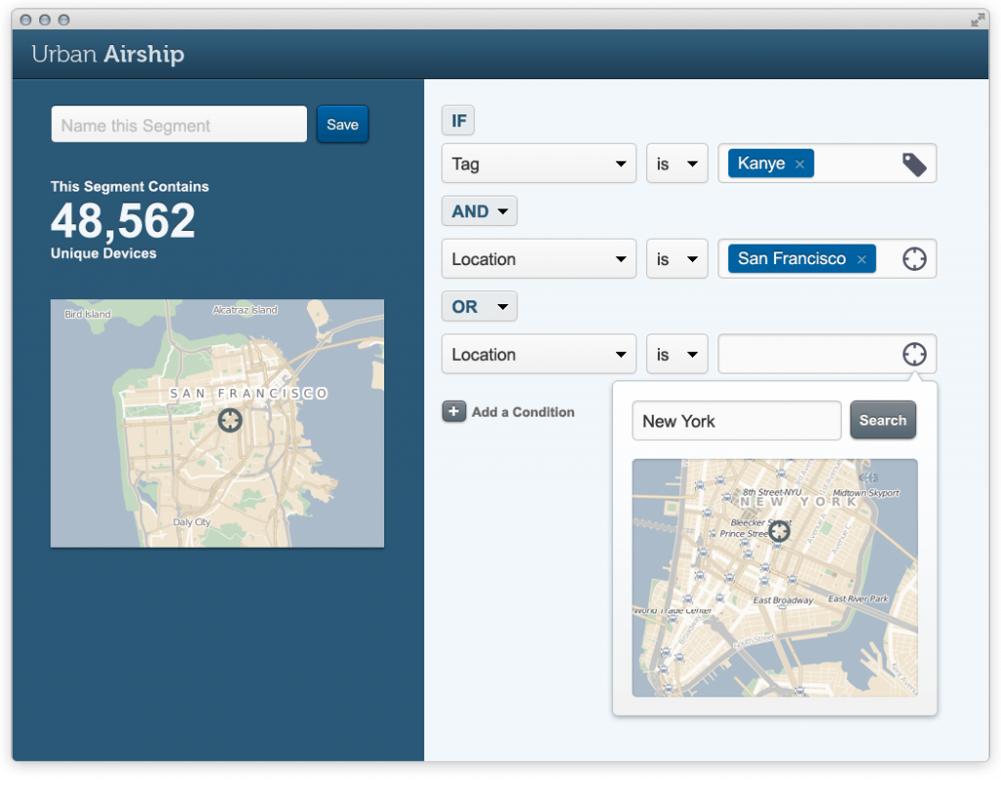
Task: Toggle fullscreen using the window expand icon
Action: [x=978, y=21]
